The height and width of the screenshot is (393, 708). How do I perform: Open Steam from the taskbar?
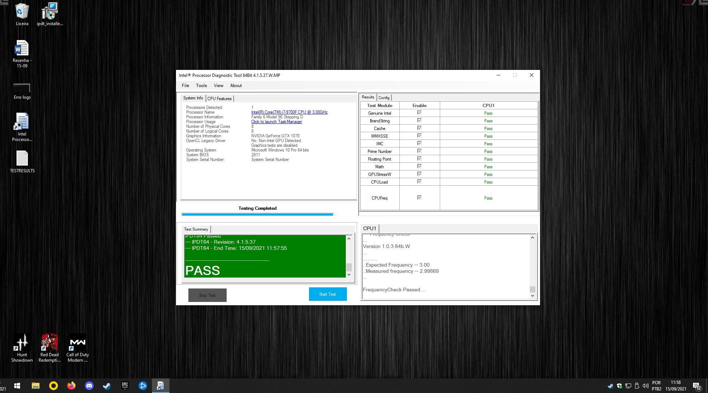pos(107,386)
